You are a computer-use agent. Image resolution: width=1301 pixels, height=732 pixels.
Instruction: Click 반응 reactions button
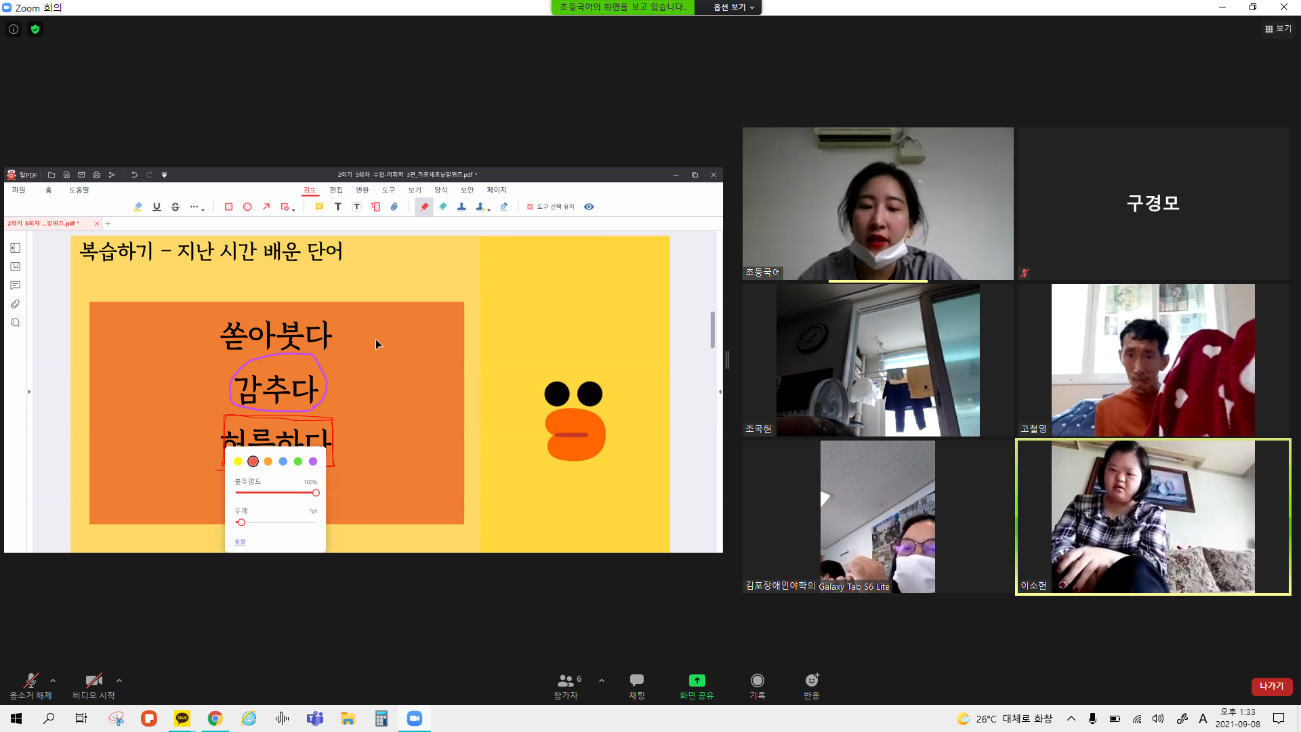pos(812,686)
